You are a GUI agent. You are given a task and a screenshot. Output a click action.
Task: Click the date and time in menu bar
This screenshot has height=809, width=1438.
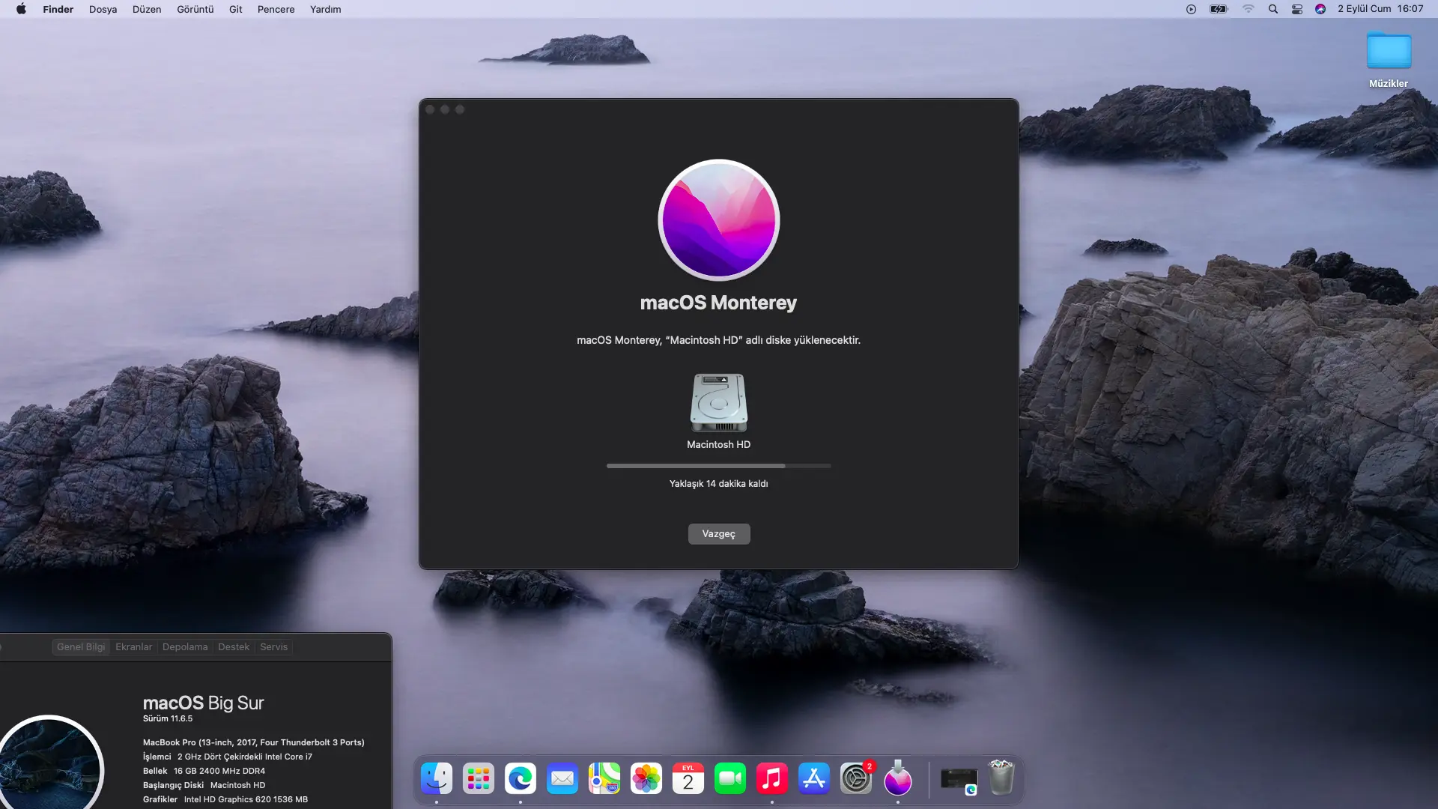tap(1380, 9)
